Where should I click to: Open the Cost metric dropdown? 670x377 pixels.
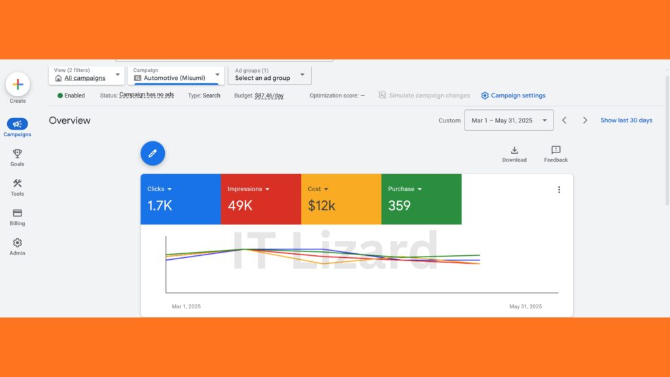[325, 188]
